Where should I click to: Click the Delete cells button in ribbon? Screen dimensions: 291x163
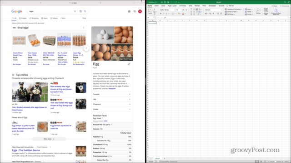click(x=249, y=12)
